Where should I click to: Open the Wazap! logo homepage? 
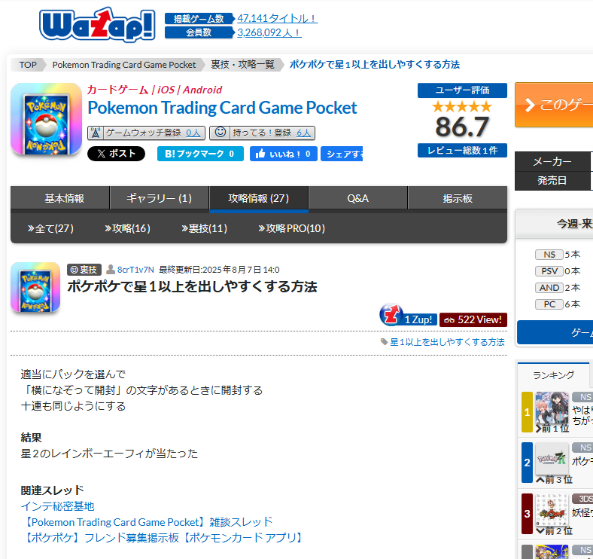97,25
